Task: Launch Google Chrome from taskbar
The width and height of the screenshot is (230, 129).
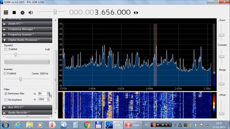Action: (x=87, y=125)
